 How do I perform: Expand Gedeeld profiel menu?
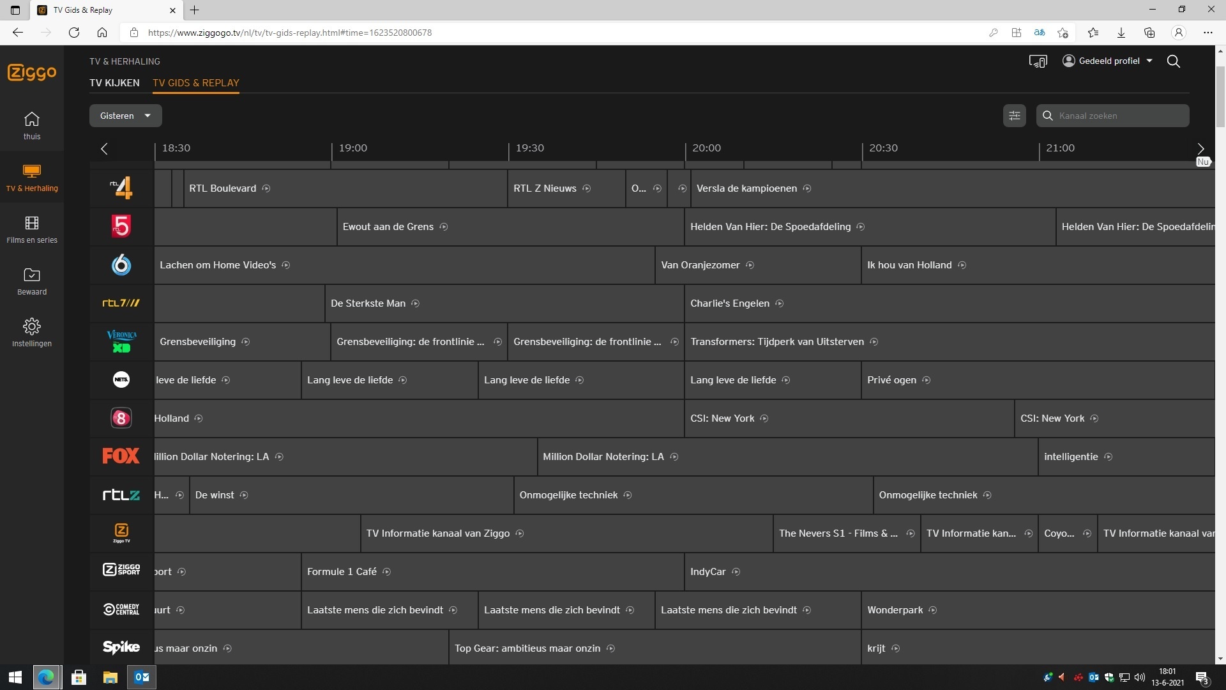pyautogui.click(x=1108, y=61)
